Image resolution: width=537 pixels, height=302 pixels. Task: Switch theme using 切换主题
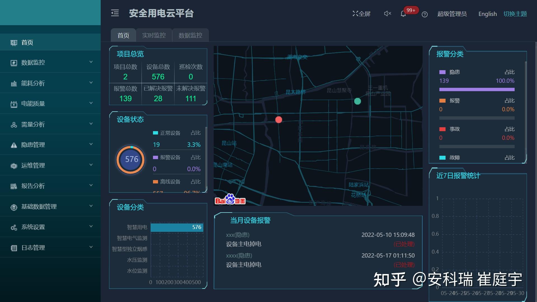(x=515, y=13)
